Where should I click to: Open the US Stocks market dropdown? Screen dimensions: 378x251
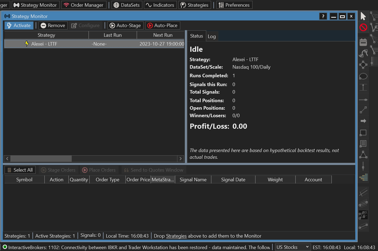click(x=292, y=247)
